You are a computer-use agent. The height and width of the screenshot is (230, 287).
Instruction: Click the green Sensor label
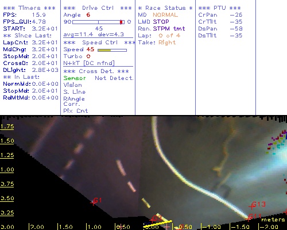click(75, 78)
